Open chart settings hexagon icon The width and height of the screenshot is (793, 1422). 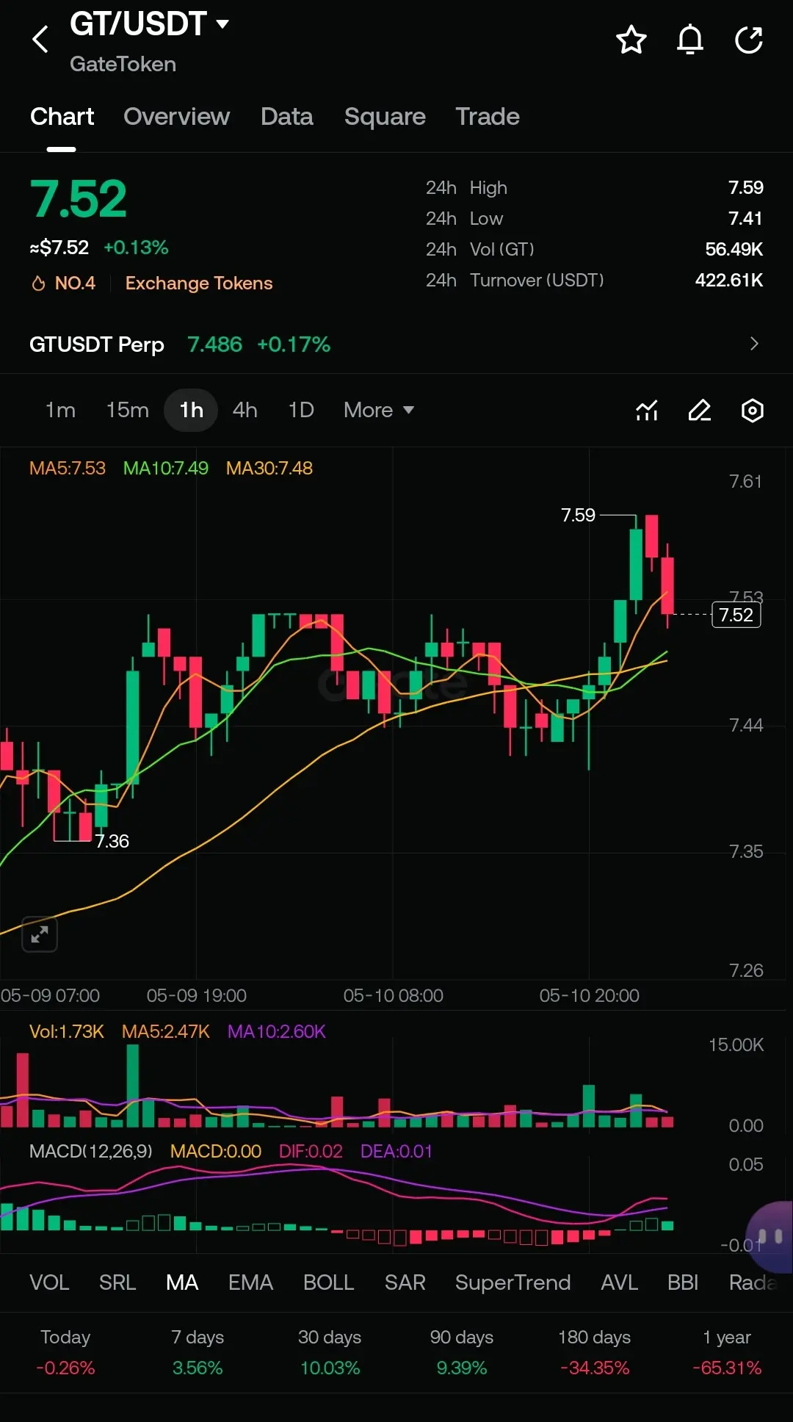pos(753,410)
